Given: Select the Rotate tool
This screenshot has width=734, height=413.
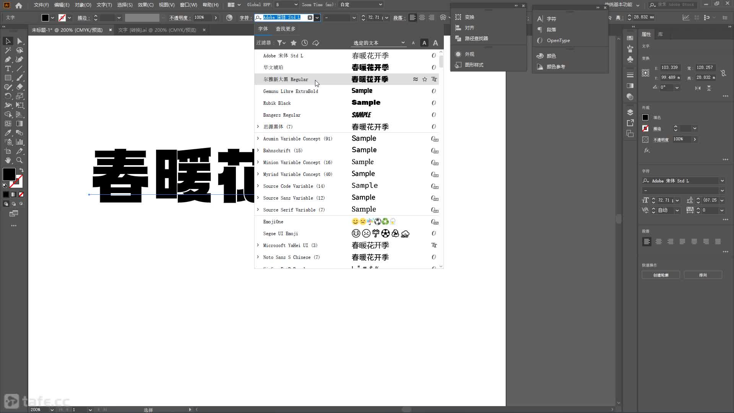Looking at the screenshot, I should [8, 96].
